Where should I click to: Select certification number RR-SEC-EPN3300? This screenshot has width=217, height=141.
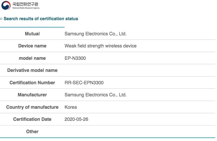(x=84, y=83)
